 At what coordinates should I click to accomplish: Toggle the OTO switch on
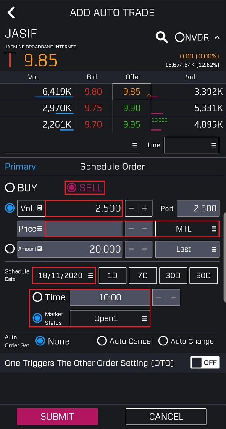tap(205, 363)
